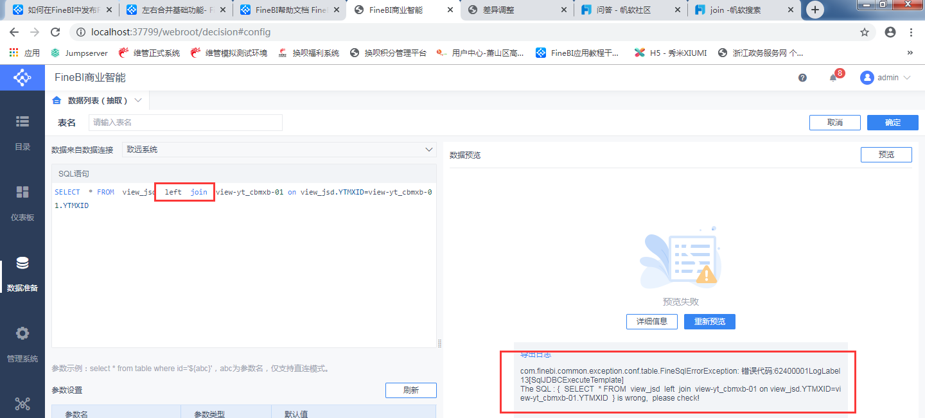
Task: Focus the 表名 table name input field
Action: coord(185,123)
